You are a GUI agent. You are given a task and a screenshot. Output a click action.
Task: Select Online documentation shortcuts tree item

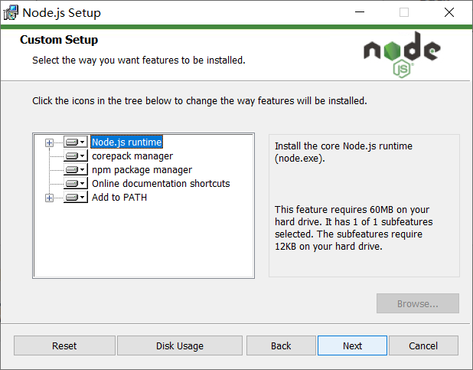[x=161, y=183]
